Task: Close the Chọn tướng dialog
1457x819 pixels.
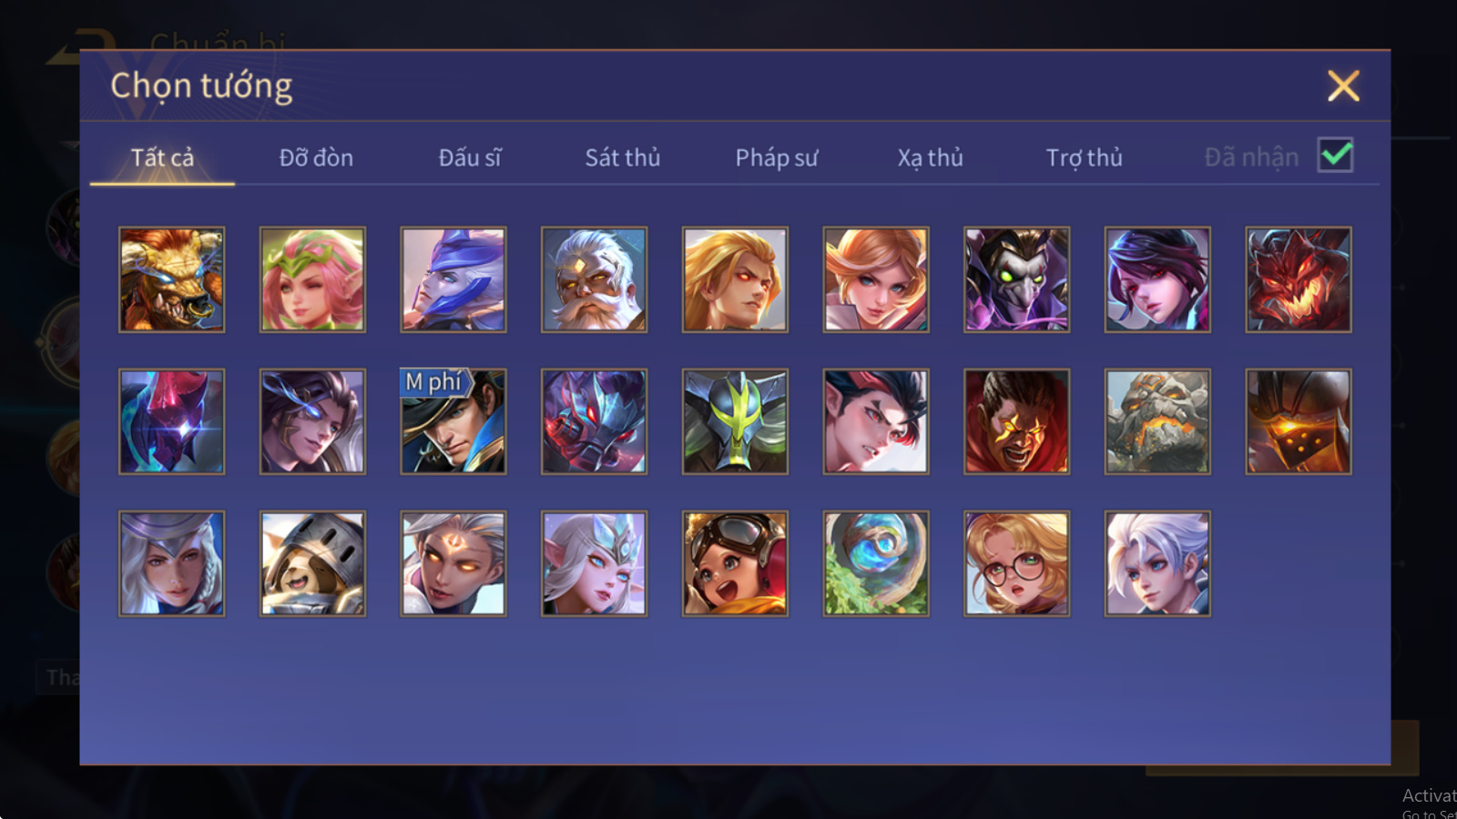Action: click(x=1343, y=86)
